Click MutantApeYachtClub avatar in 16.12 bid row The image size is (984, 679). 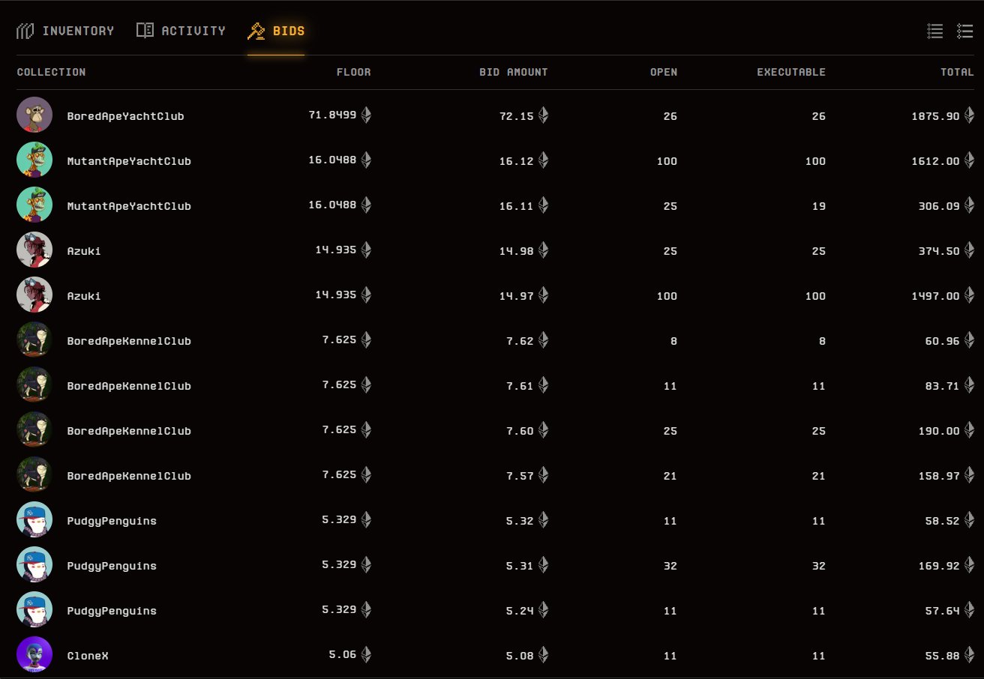[34, 160]
